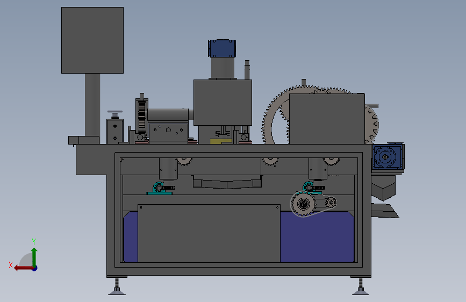Select the yellow part beneath the center press head

click(x=220, y=141)
